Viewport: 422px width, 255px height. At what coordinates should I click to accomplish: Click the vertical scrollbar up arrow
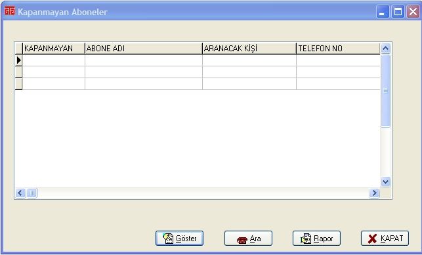click(x=385, y=49)
